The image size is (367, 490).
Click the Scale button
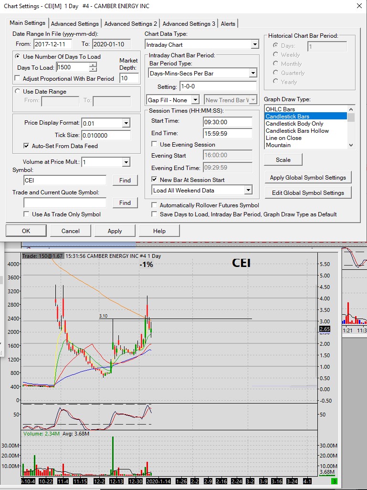283,160
